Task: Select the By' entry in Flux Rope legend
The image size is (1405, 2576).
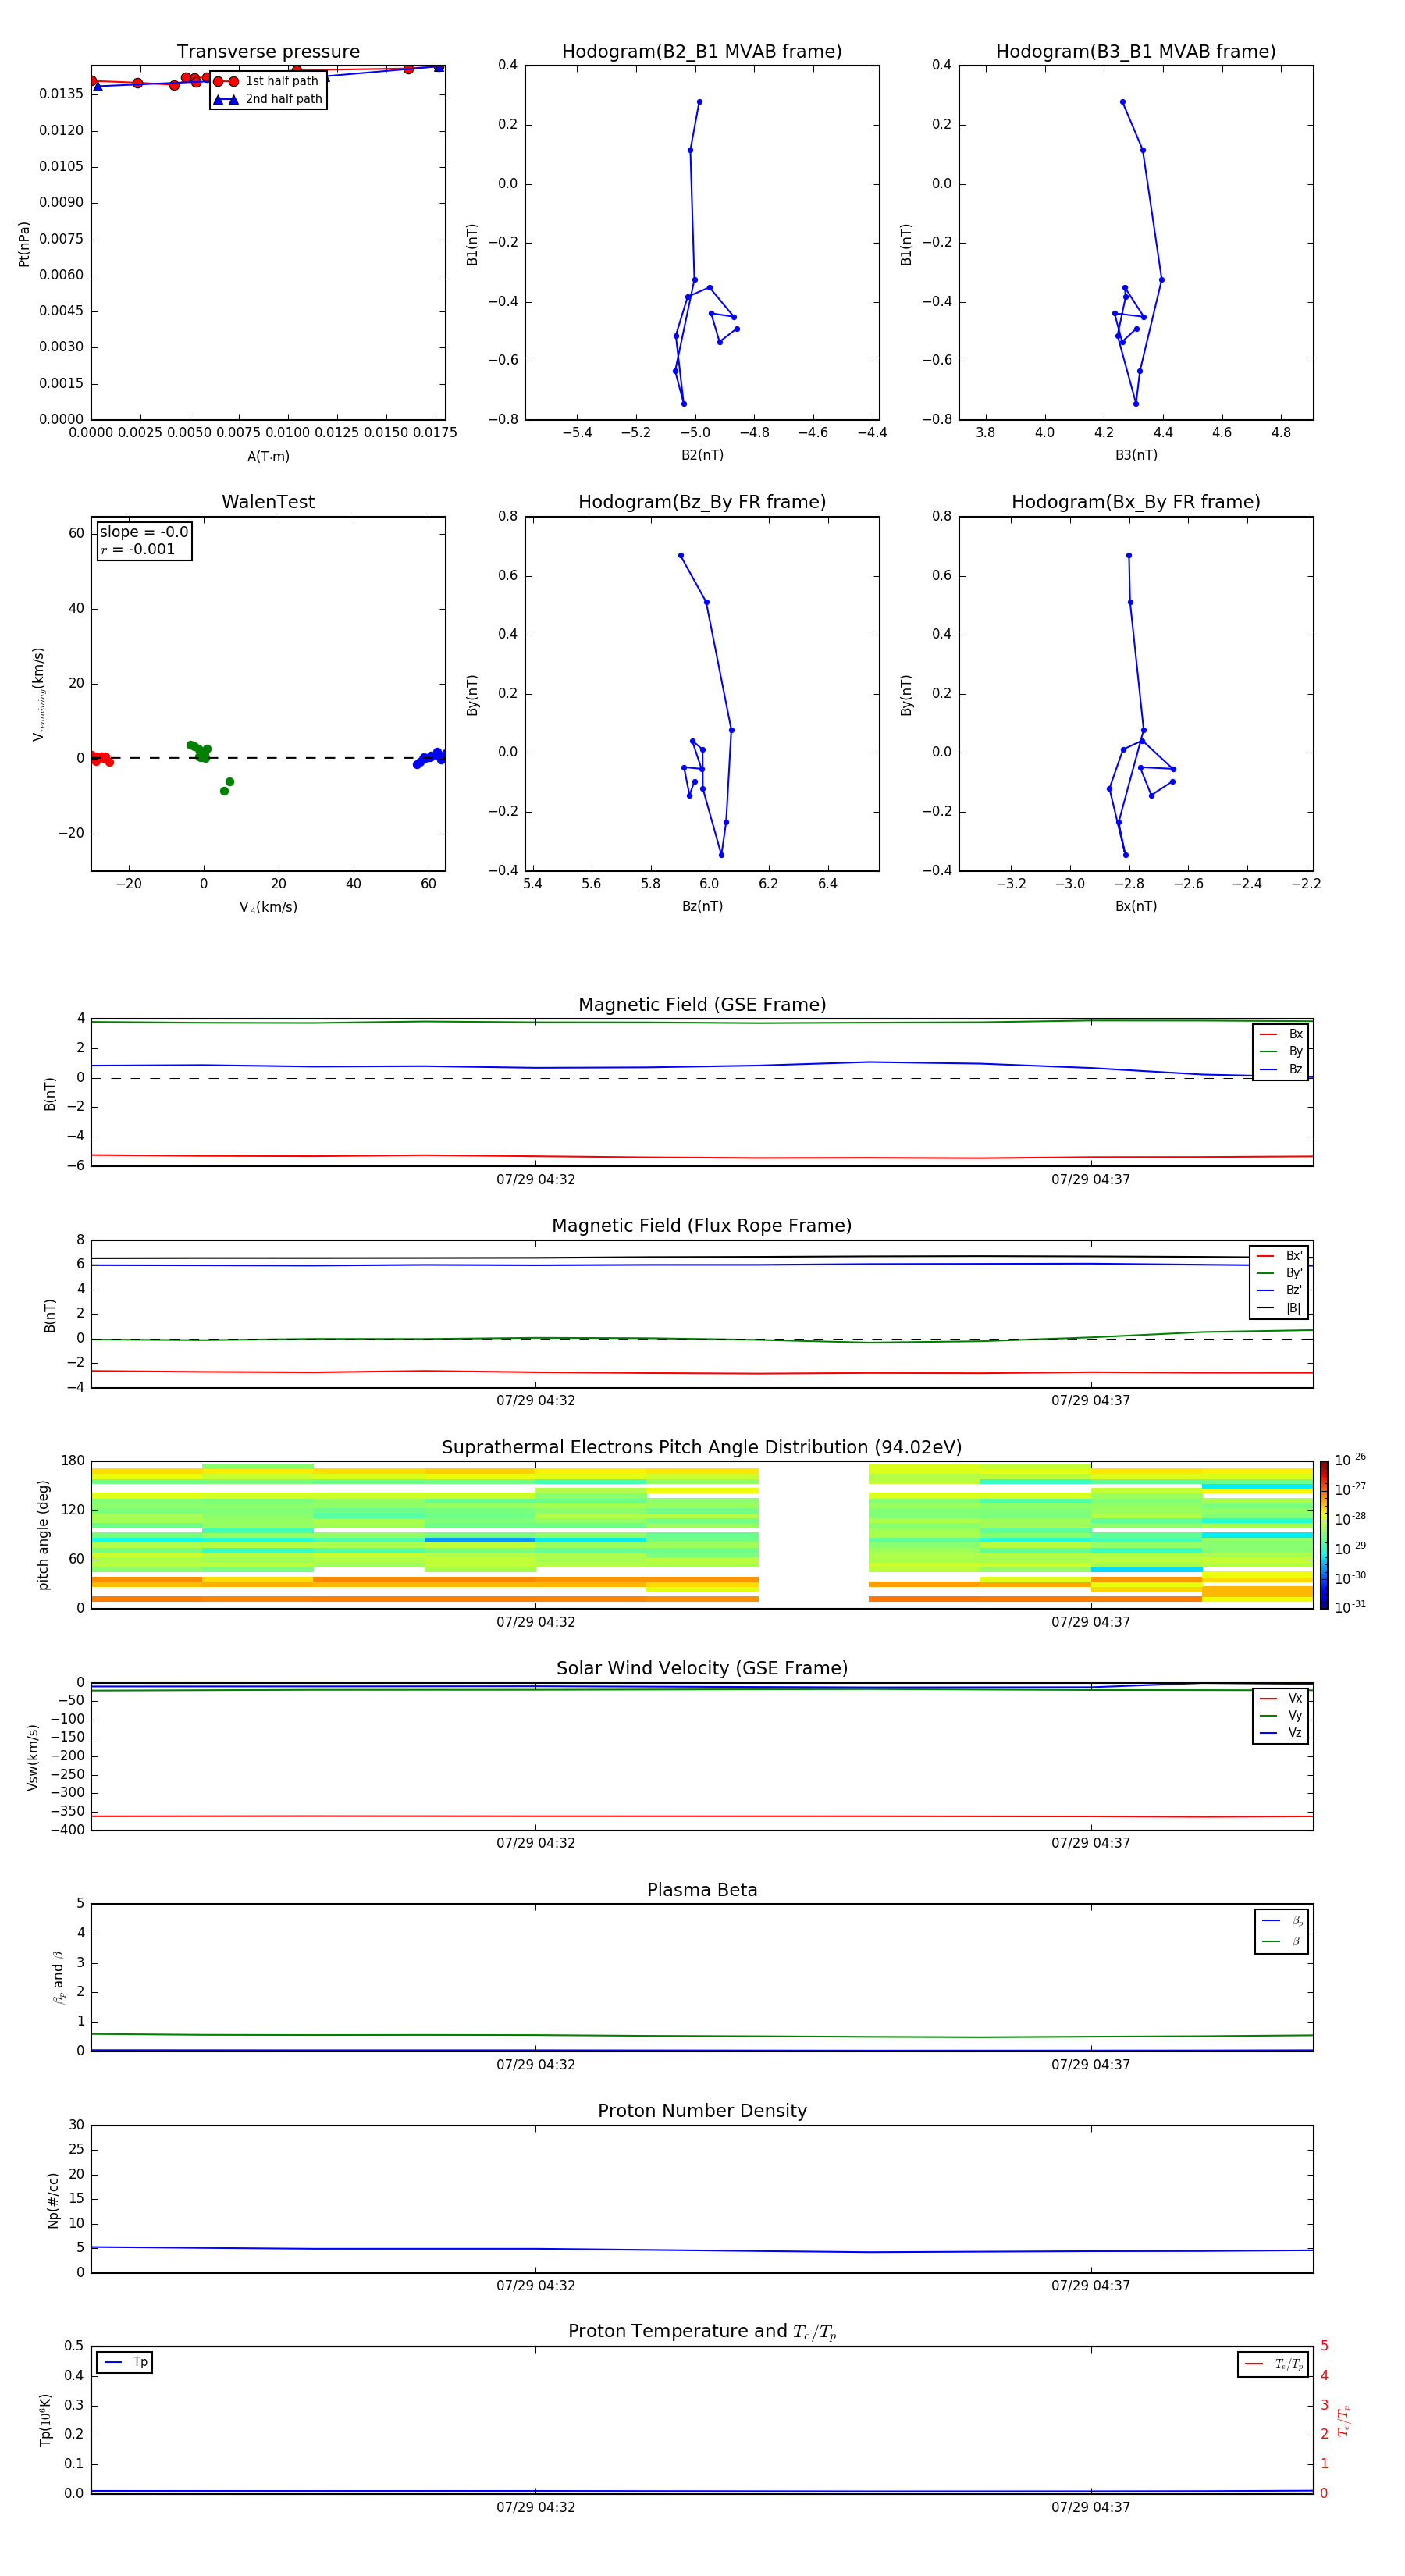Action: click(x=1280, y=1273)
